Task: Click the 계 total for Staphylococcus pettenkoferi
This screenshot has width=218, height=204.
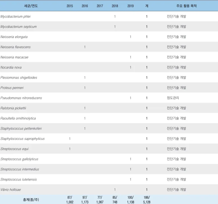Action: click(x=147, y=129)
